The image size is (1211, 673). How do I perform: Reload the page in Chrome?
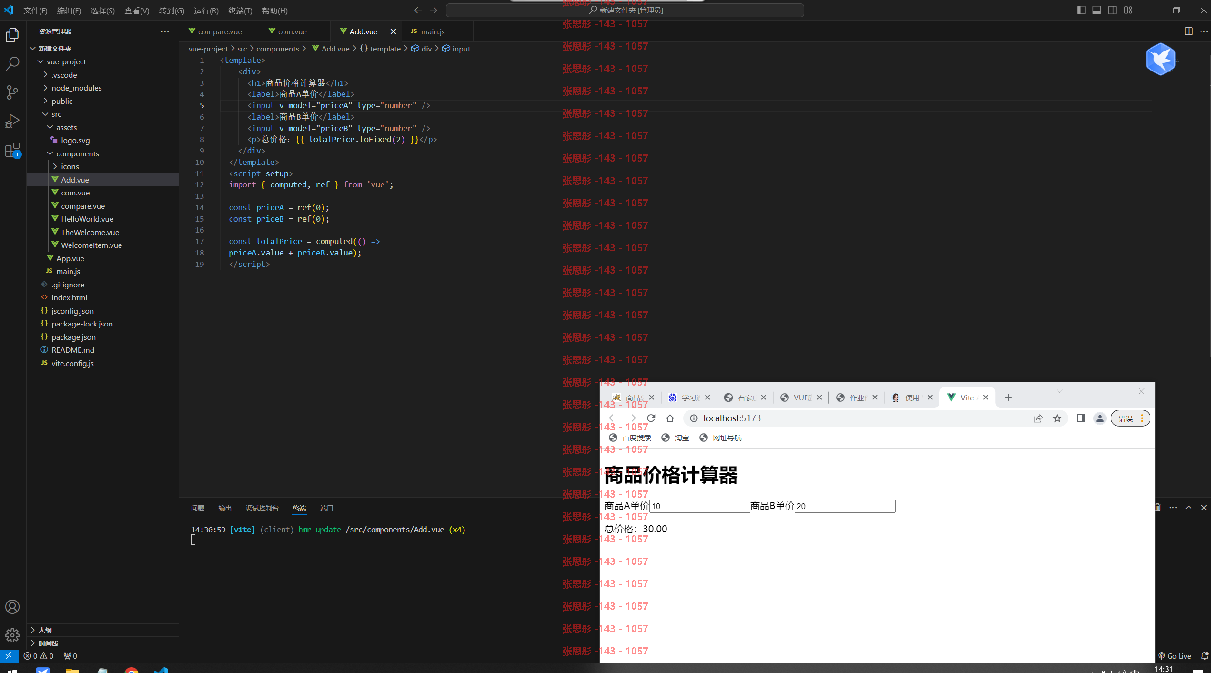coord(651,418)
